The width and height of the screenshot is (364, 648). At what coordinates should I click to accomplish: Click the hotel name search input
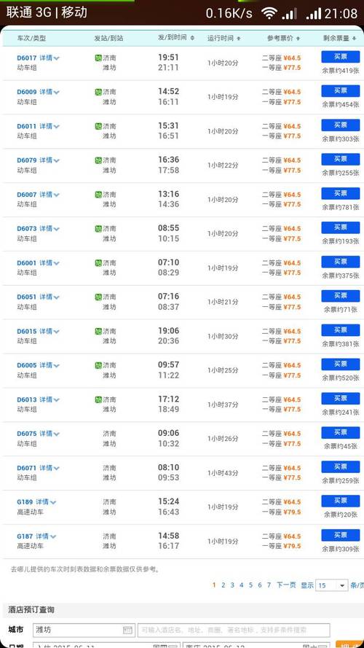(x=234, y=631)
